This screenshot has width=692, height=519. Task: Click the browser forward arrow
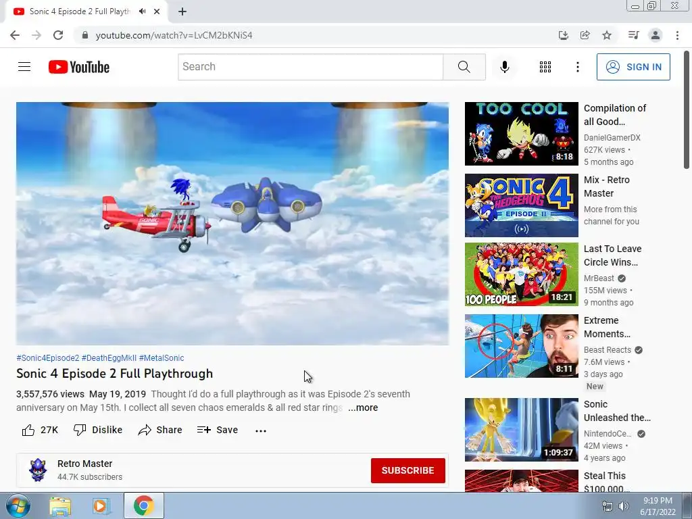(36, 35)
